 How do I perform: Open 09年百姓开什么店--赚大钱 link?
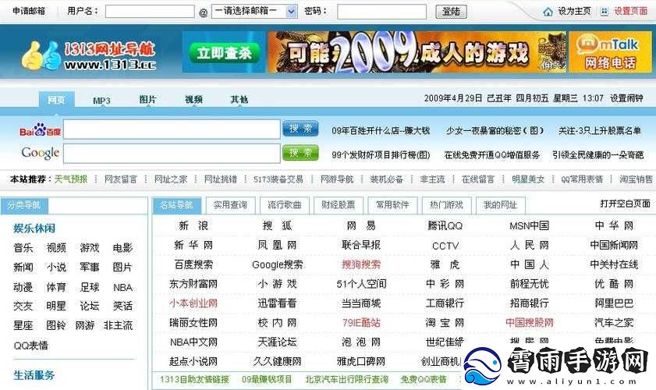click(x=381, y=131)
